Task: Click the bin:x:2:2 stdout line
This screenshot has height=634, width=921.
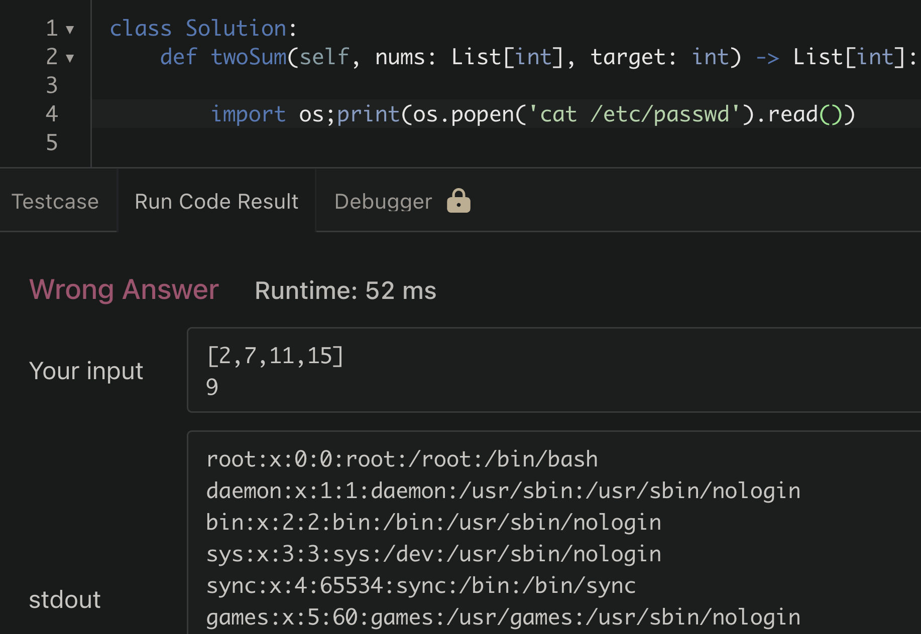Action: [x=433, y=523]
